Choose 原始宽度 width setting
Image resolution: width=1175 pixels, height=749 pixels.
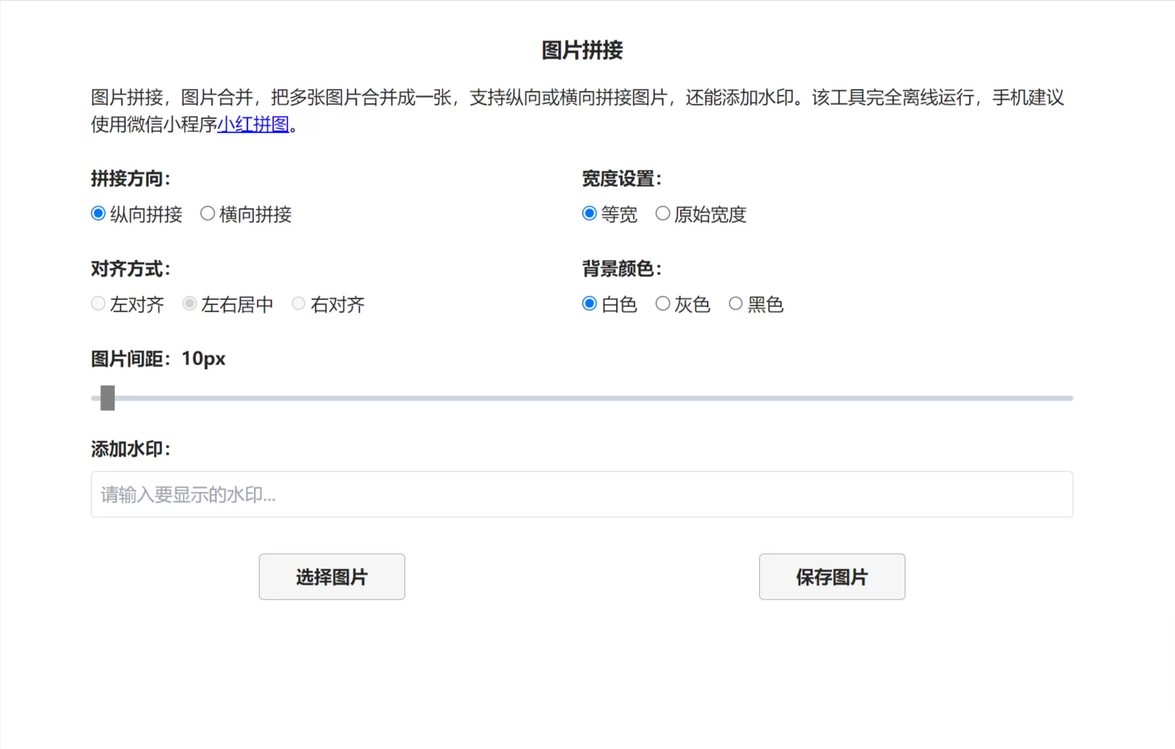pyautogui.click(x=663, y=213)
